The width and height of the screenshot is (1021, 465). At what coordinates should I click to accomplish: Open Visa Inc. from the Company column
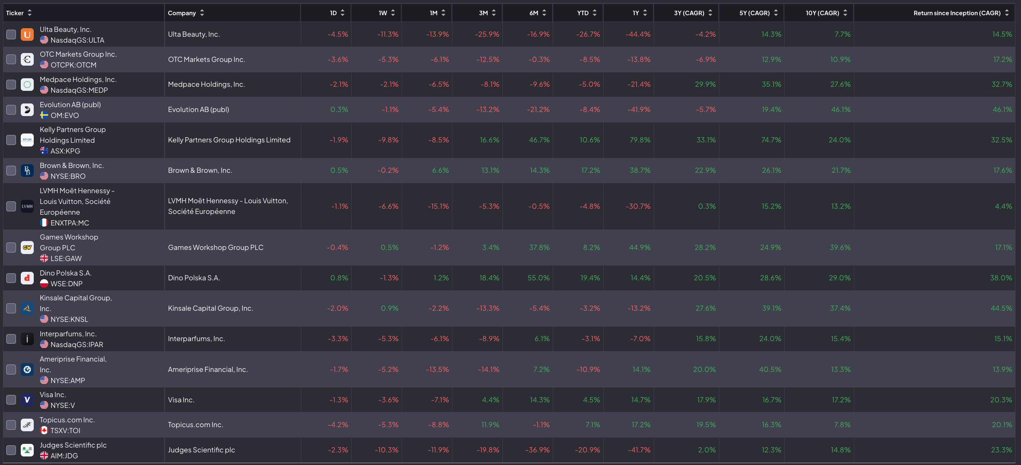(x=181, y=400)
